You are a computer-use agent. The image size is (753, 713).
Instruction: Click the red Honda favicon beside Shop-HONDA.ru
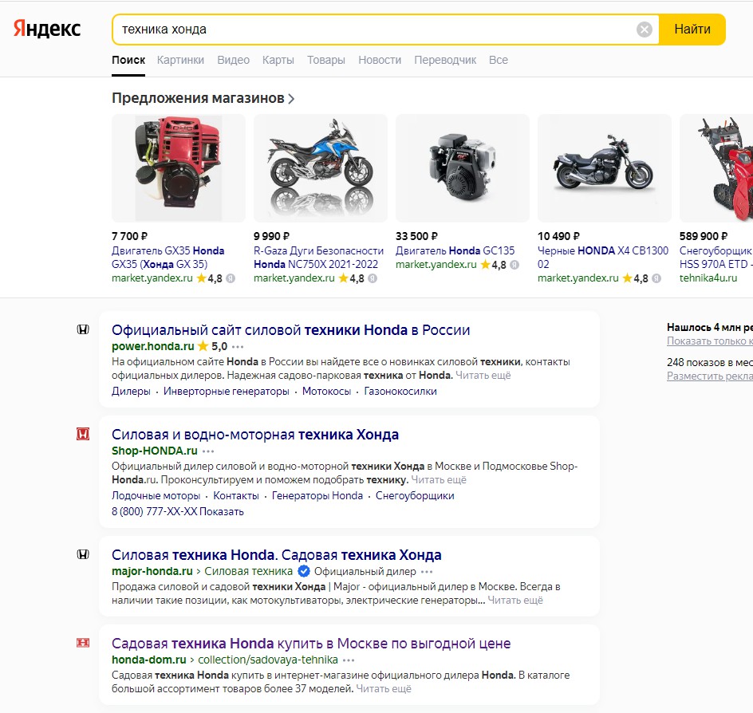point(83,435)
